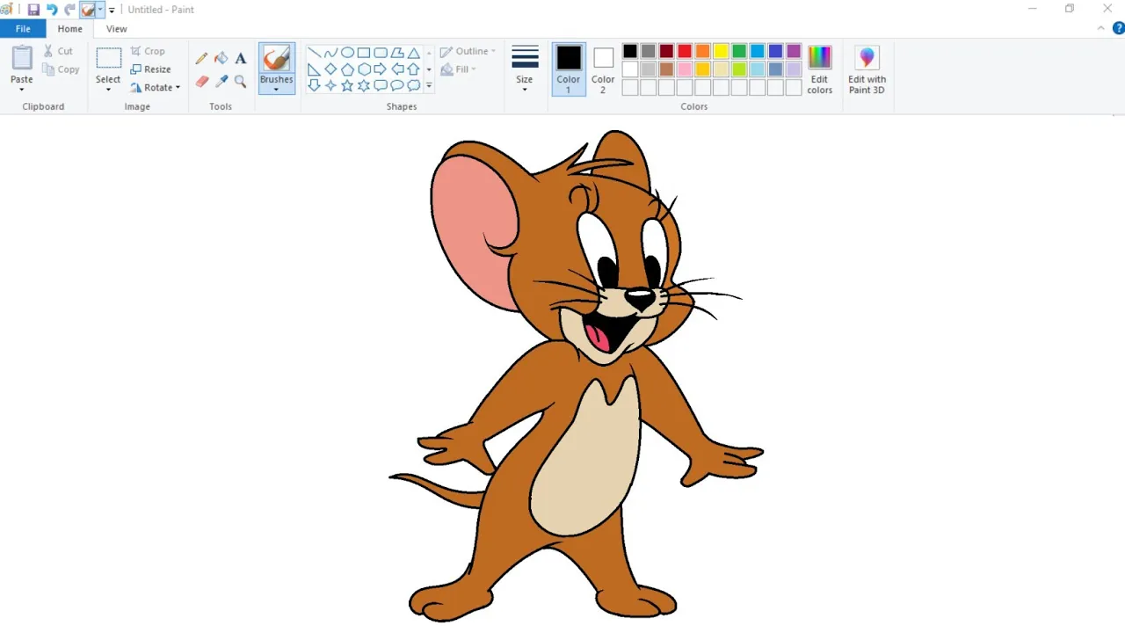The height and width of the screenshot is (633, 1125).
Task: Choose the Right arrow shape
Action: click(381, 69)
